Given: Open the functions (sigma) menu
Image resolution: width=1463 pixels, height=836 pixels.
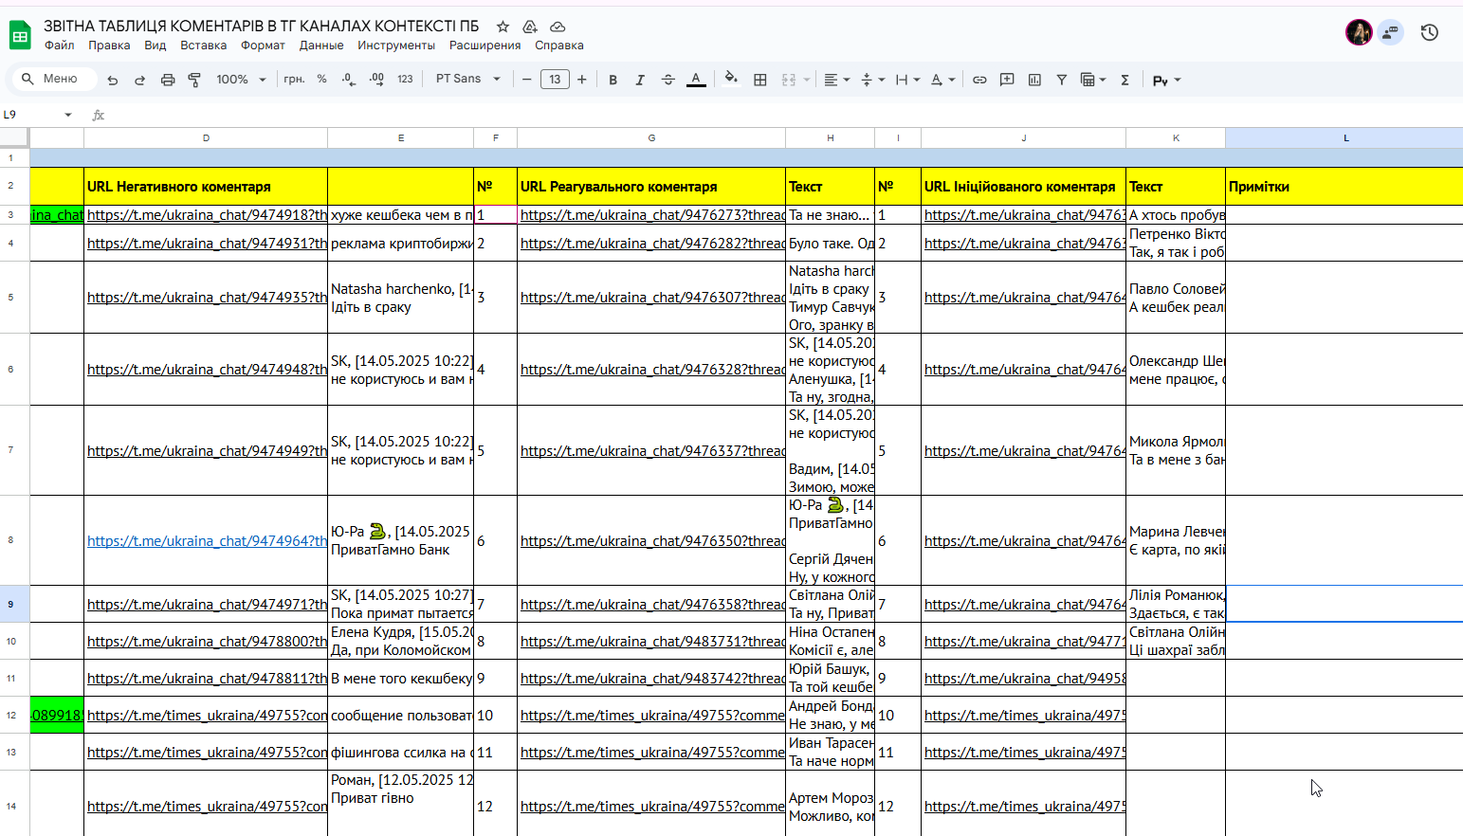Looking at the screenshot, I should (1125, 80).
